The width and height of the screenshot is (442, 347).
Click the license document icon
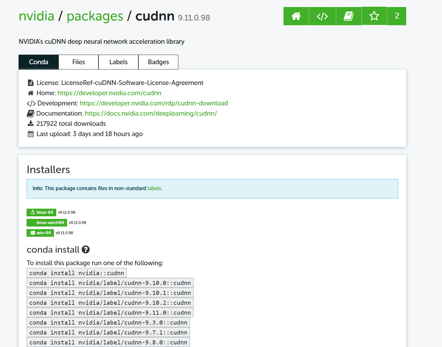coord(30,82)
